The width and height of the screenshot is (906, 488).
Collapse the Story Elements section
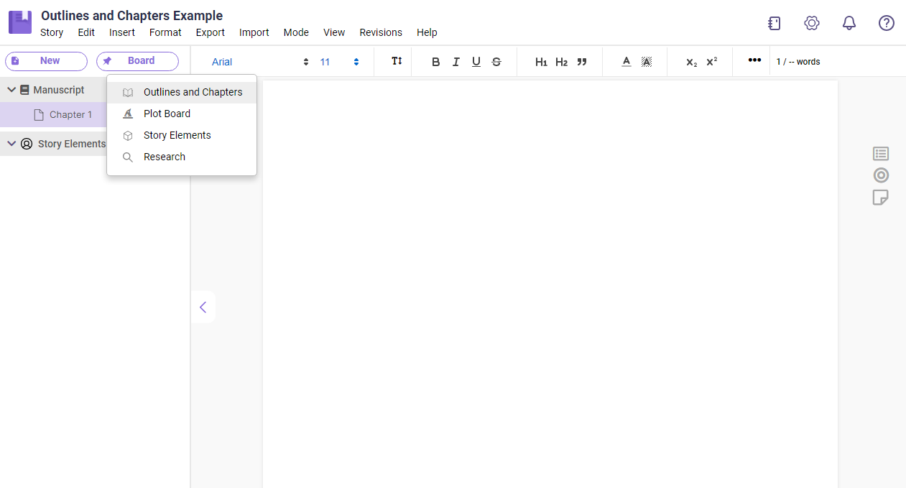tap(11, 144)
